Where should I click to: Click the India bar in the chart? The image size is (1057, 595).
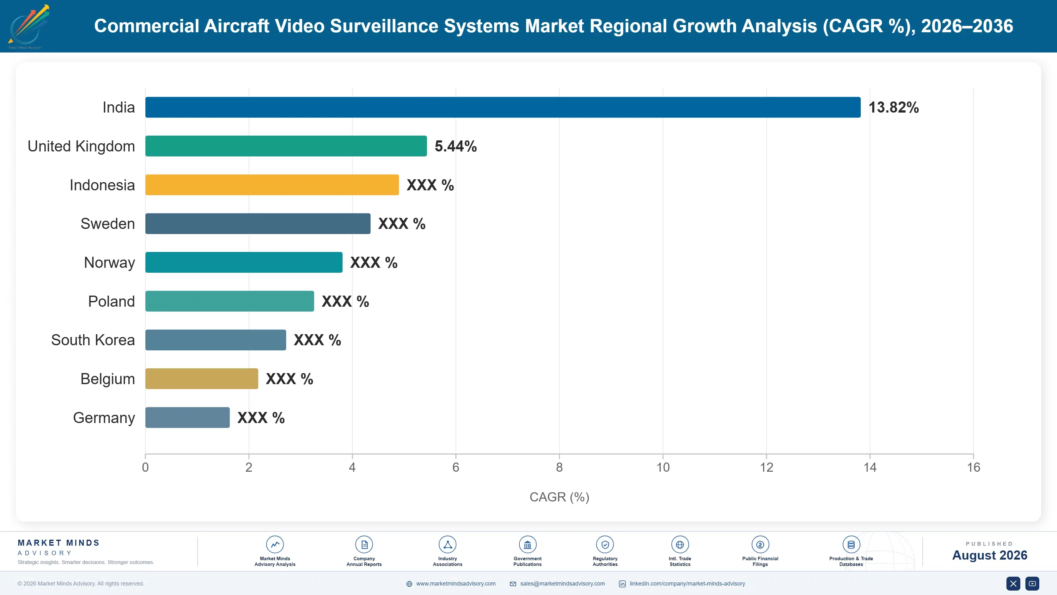pyautogui.click(x=503, y=107)
